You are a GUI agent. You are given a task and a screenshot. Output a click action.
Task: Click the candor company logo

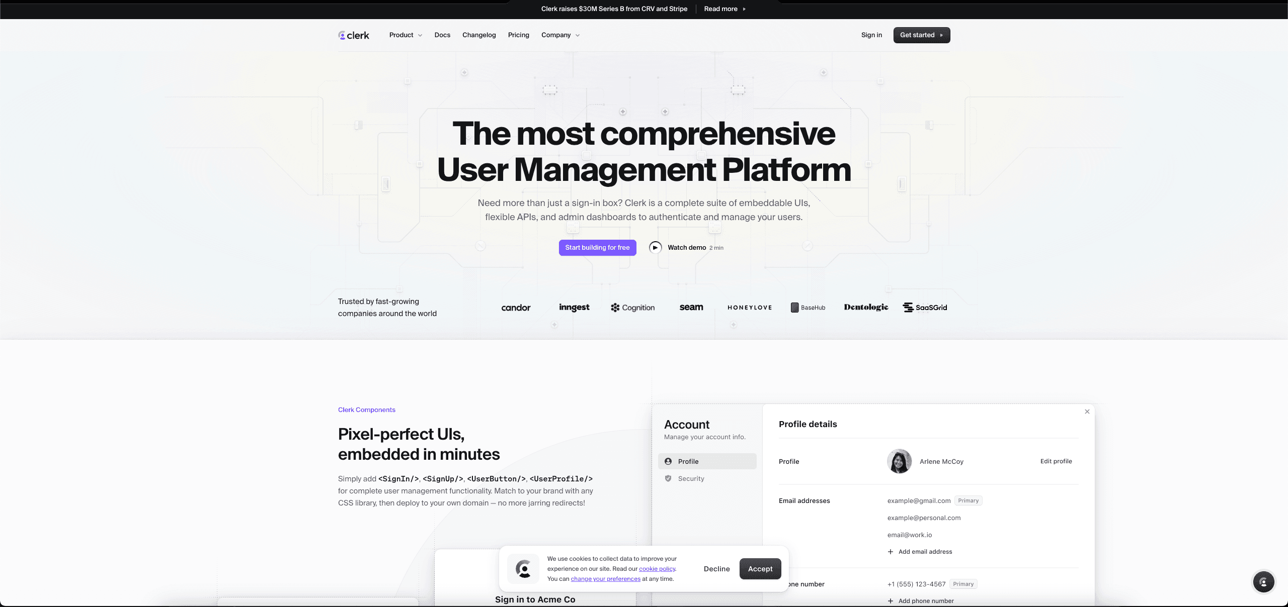[x=516, y=308]
